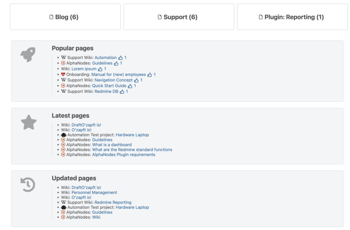The height and width of the screenshot is (230, 350).
Task: Click the Wikipedia icon before Automation entry
Action: (x=64, y=57)
